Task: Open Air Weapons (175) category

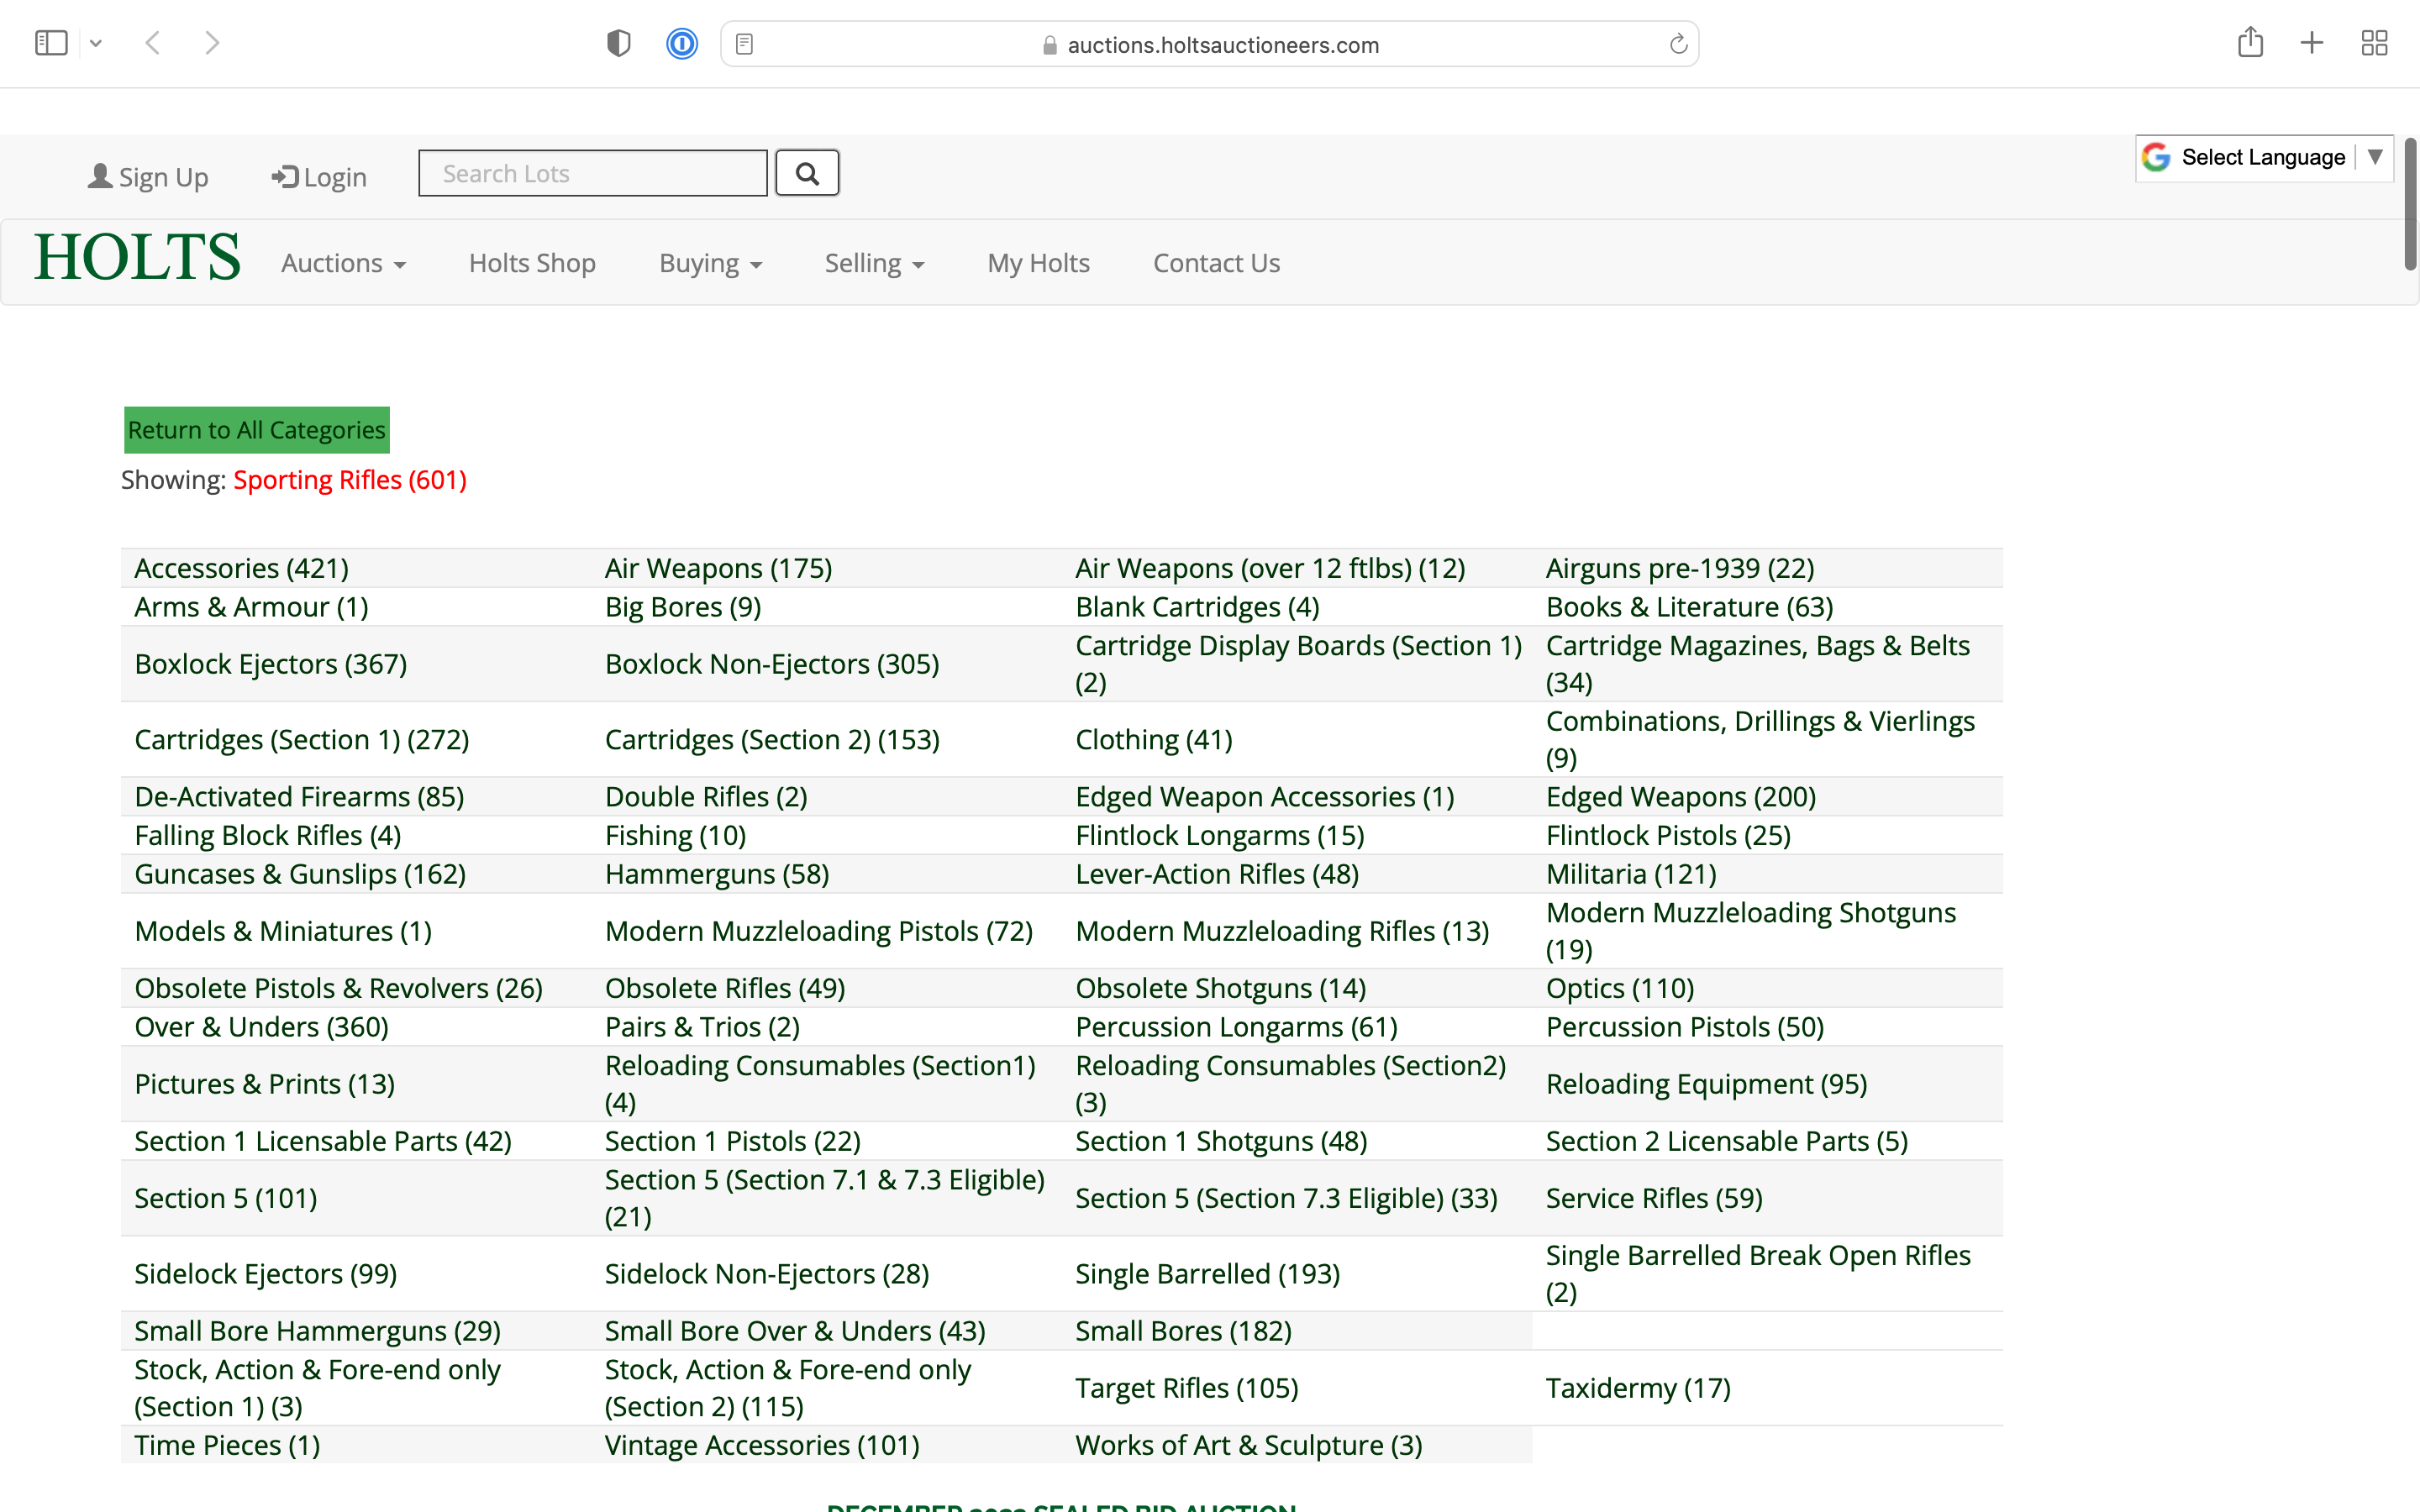Action: tap(718, 568)
